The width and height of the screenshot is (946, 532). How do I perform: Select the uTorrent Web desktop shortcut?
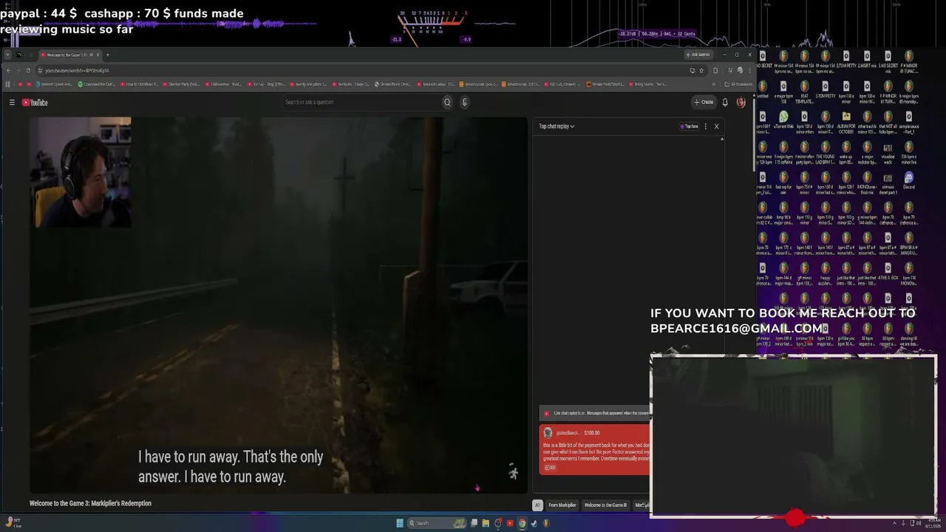(783, 120)
